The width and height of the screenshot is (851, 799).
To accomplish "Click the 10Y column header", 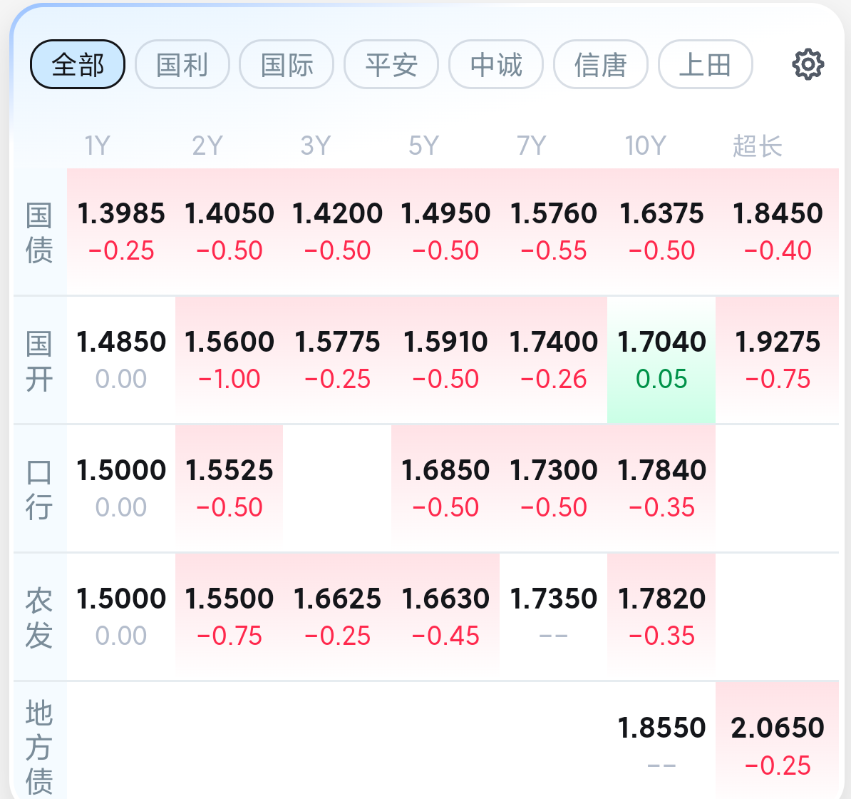I will [645, 146].
